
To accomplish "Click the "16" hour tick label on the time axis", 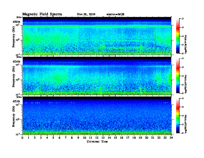I will 122,138.
